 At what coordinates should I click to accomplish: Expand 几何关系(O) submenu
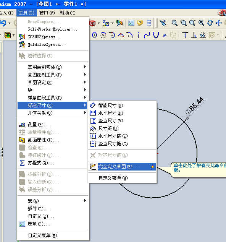tap(53, 113)
